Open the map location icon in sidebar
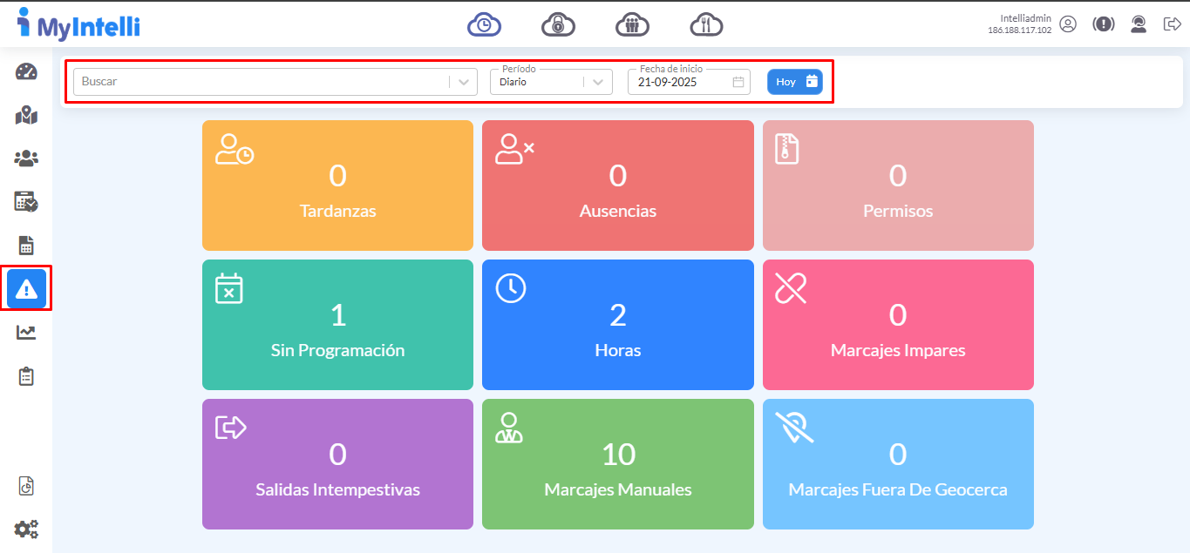Viewport: 1190px width, 553px height. point(26,115)
